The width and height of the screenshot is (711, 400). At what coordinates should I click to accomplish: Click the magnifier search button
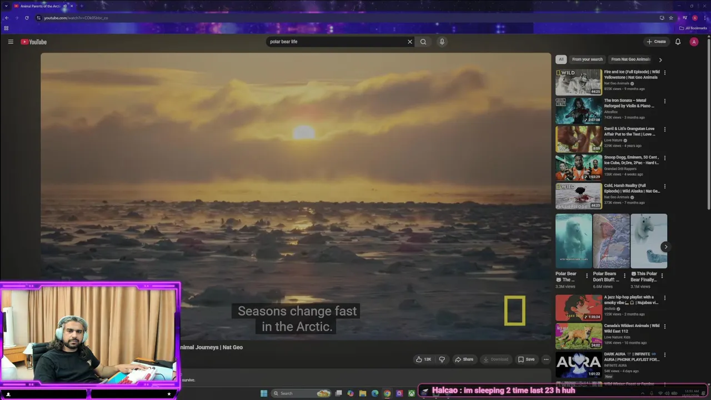pyautogui.click(x=423, y=42)
